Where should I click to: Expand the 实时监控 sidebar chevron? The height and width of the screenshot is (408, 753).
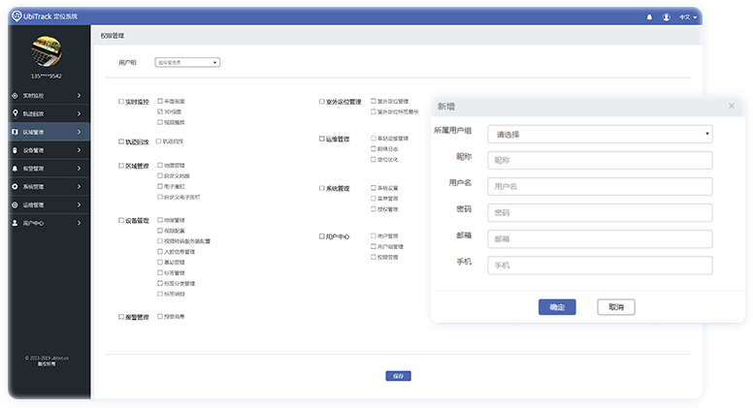pos(80,95)
